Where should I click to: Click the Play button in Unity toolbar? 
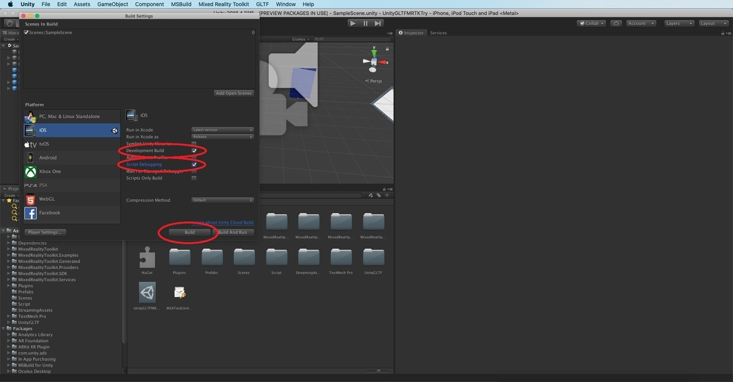[x=353, y=23]
